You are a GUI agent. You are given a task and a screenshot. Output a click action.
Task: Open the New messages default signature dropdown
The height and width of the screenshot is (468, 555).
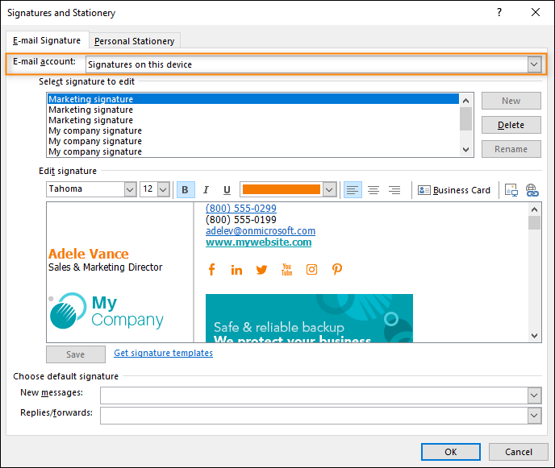533,395
